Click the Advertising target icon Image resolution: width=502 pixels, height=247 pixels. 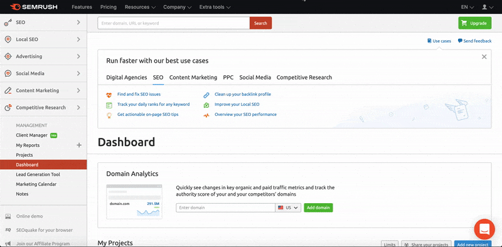point(8,56)
